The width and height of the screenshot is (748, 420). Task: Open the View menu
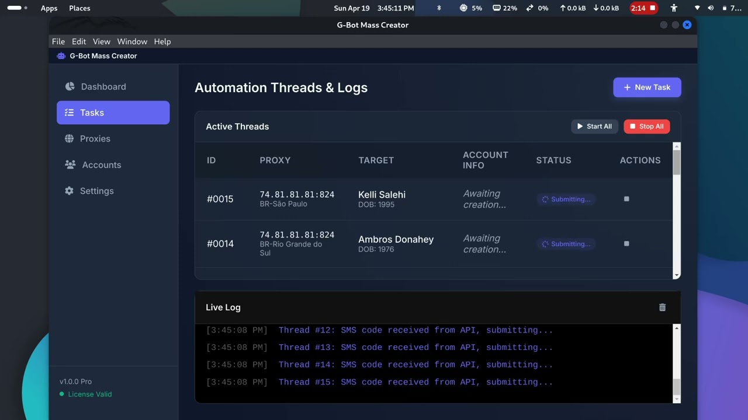point(102,41)
